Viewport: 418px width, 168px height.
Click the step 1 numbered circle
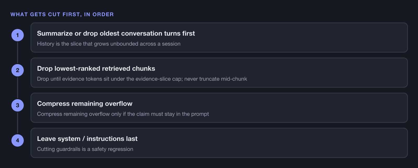[x=18, y=35]
